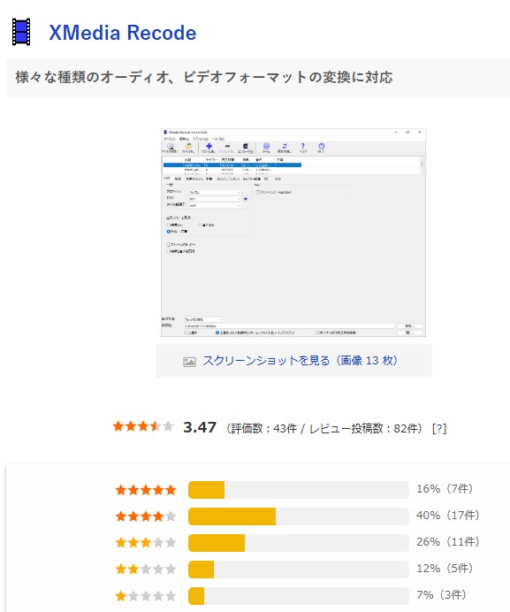Click the 40% four-star rating bar

pos(299,516)
